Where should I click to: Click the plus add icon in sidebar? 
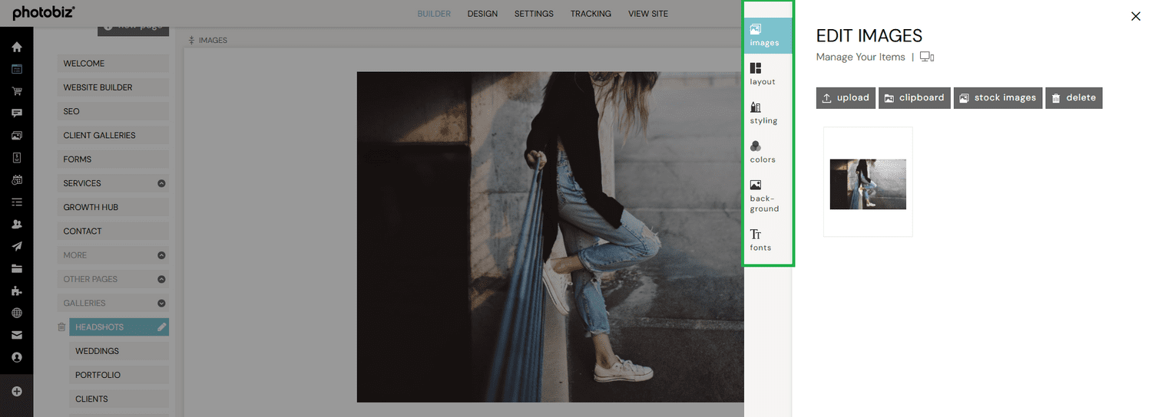[17, 392]
